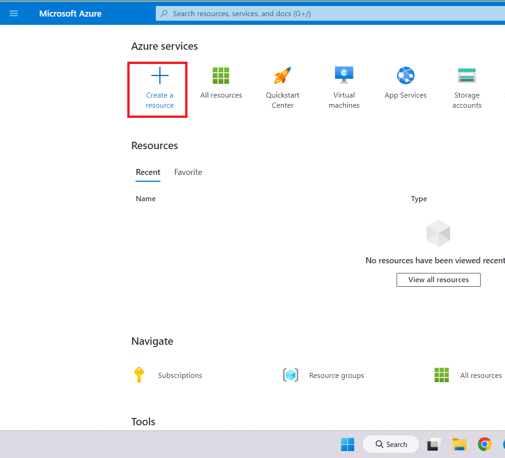The height and width of the screenshot is (458, 505).
Task: Click the Name column header
Action: 146,199
